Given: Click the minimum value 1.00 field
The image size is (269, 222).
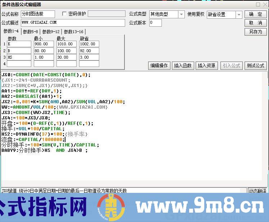Looking at the screenshot, I should click(44, 57).
